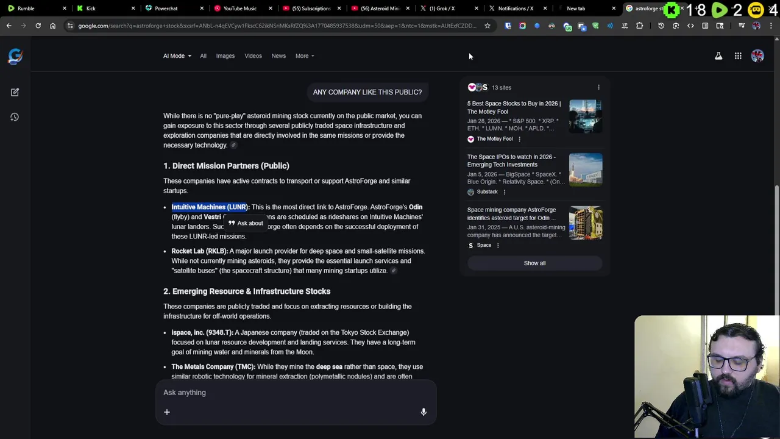Click the AstroForge asteroid article thumbnail
780x439 pixels.
(x=586, y=222)
